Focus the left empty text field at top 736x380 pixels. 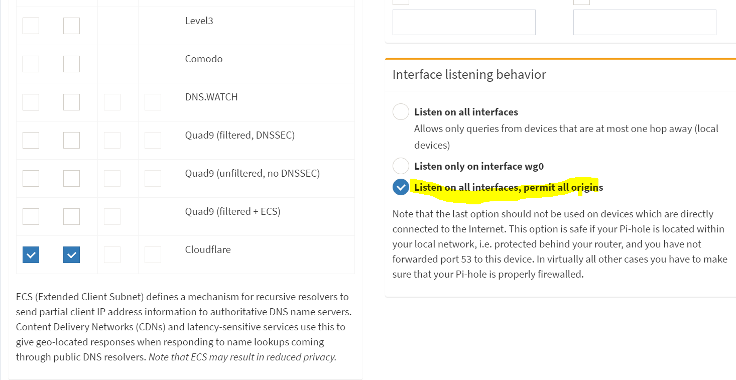(464, 22)
